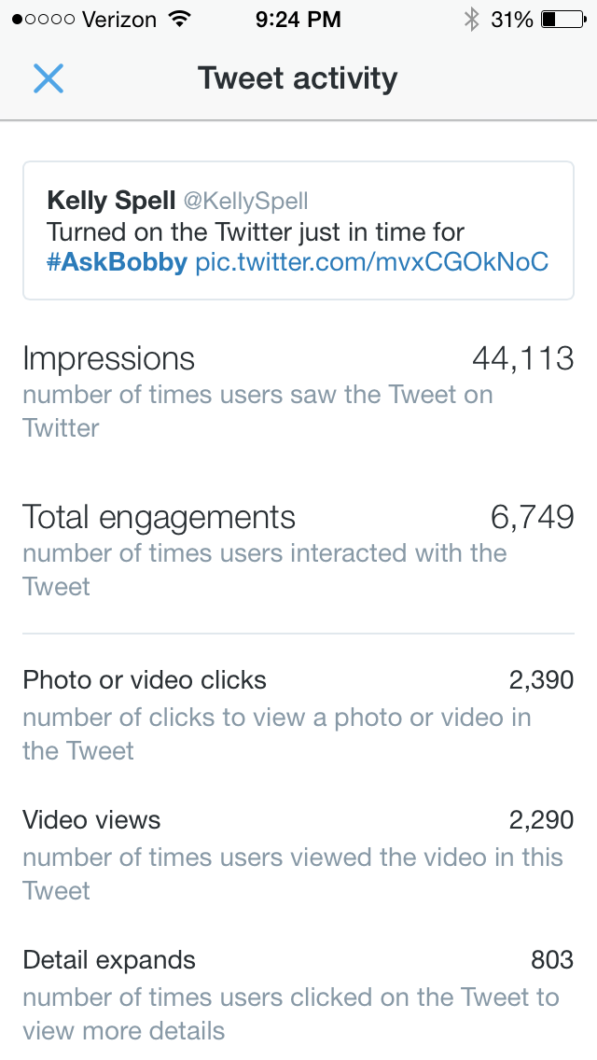Select the Photo or video clicks row

tap(145, 680)
